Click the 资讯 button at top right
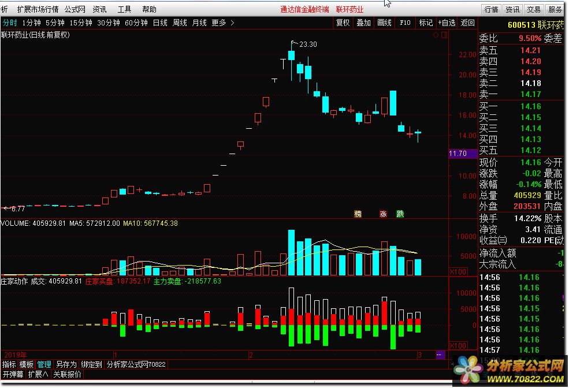Image resolution: width=569 pixels, height=388 pixels. (x=512, y=9)
